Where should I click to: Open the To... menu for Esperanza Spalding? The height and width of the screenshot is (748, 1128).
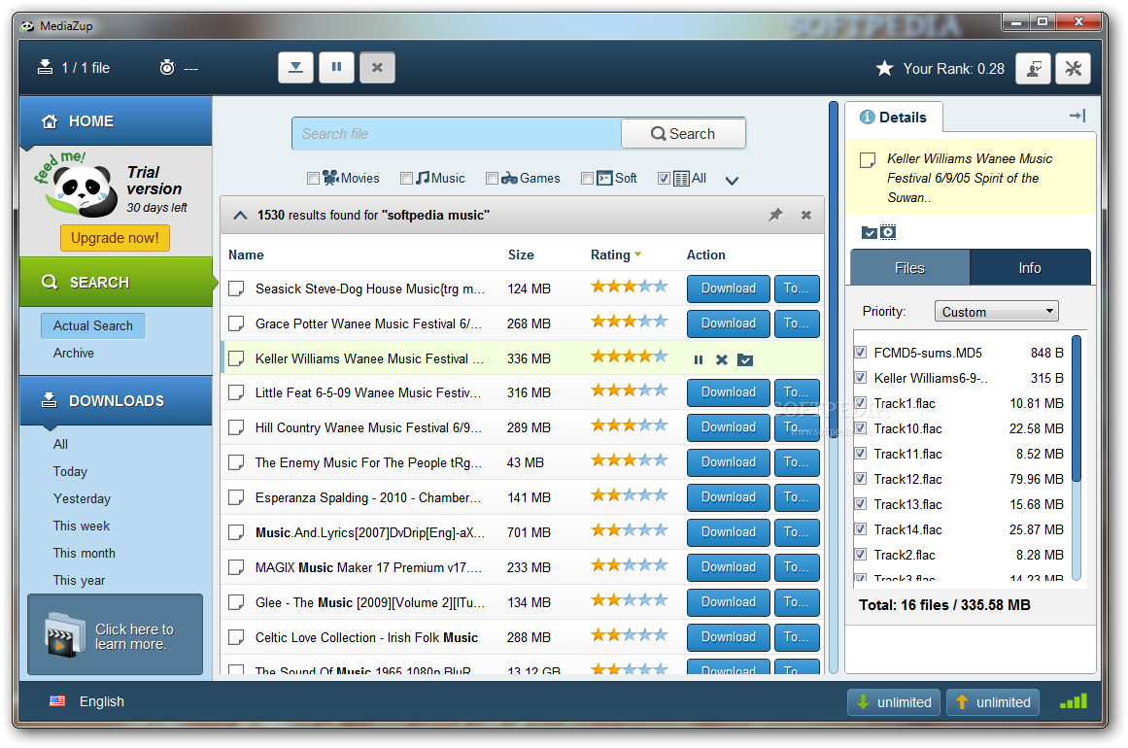pos(797,497)
